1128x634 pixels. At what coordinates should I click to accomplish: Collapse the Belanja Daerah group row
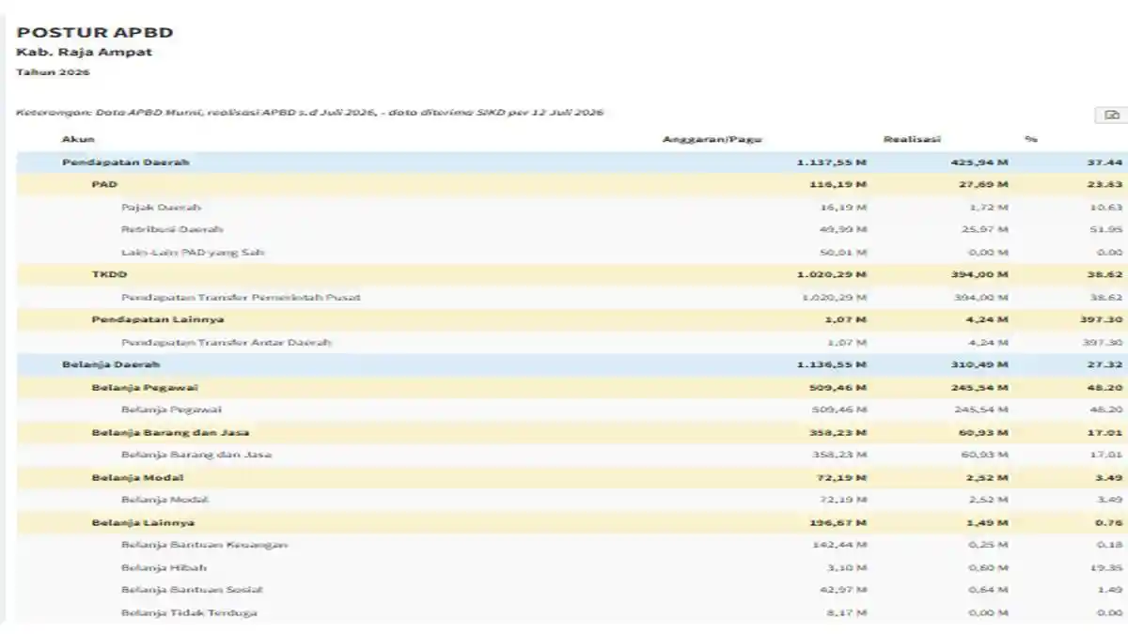(572, 364)
